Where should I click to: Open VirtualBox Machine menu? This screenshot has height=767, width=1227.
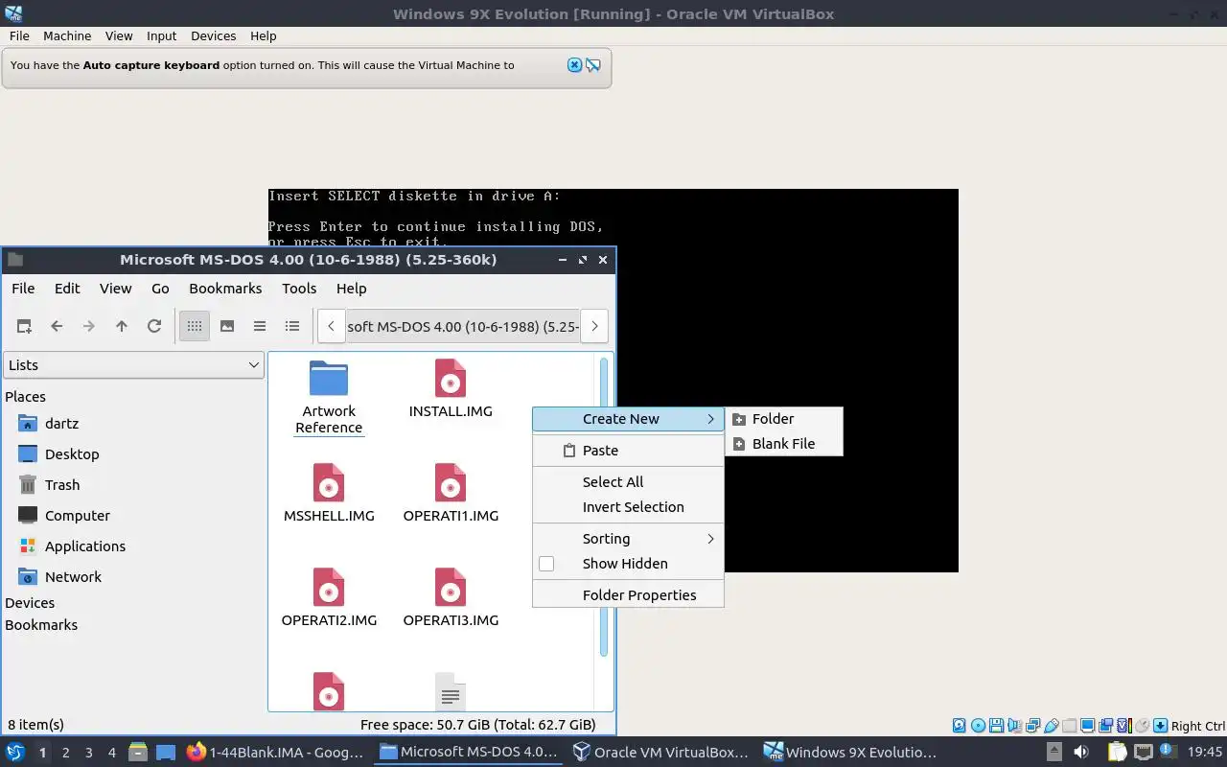click(67, 35)
